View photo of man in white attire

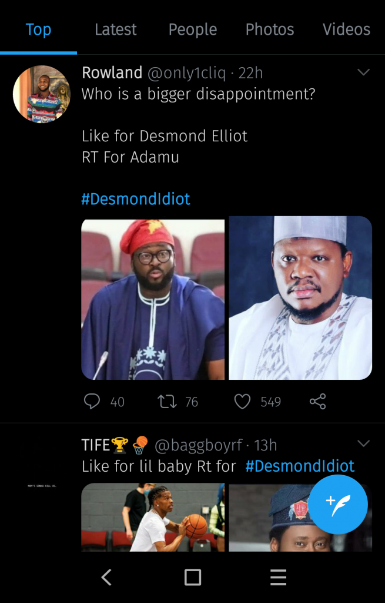coord(300,298)
